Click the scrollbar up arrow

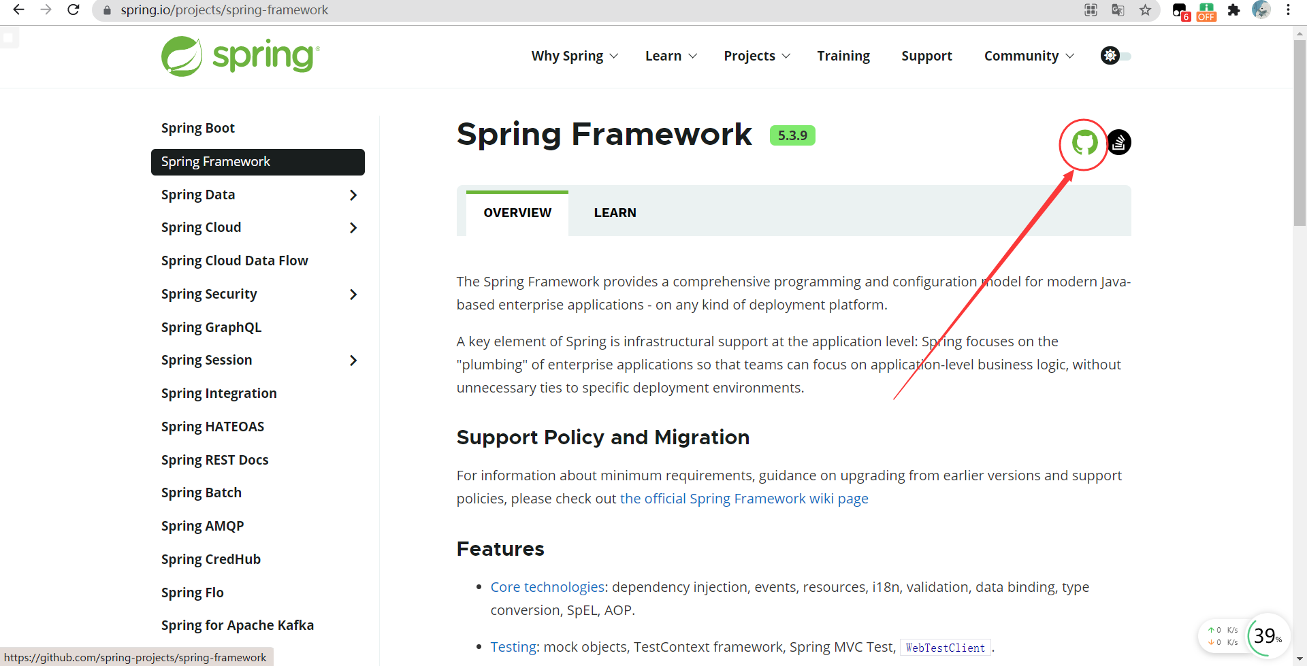(1300, 33)
